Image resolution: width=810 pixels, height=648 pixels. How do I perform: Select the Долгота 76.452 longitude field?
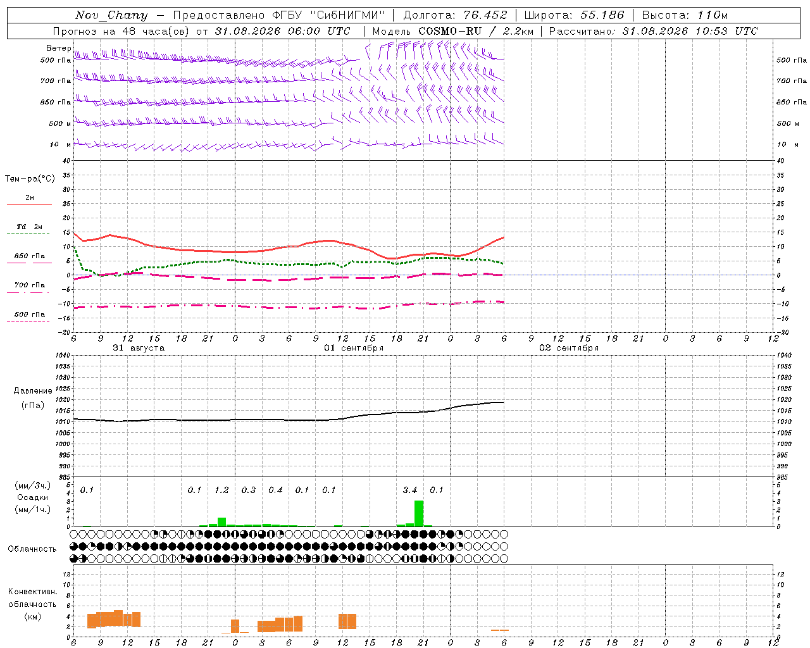pos(455,15)
